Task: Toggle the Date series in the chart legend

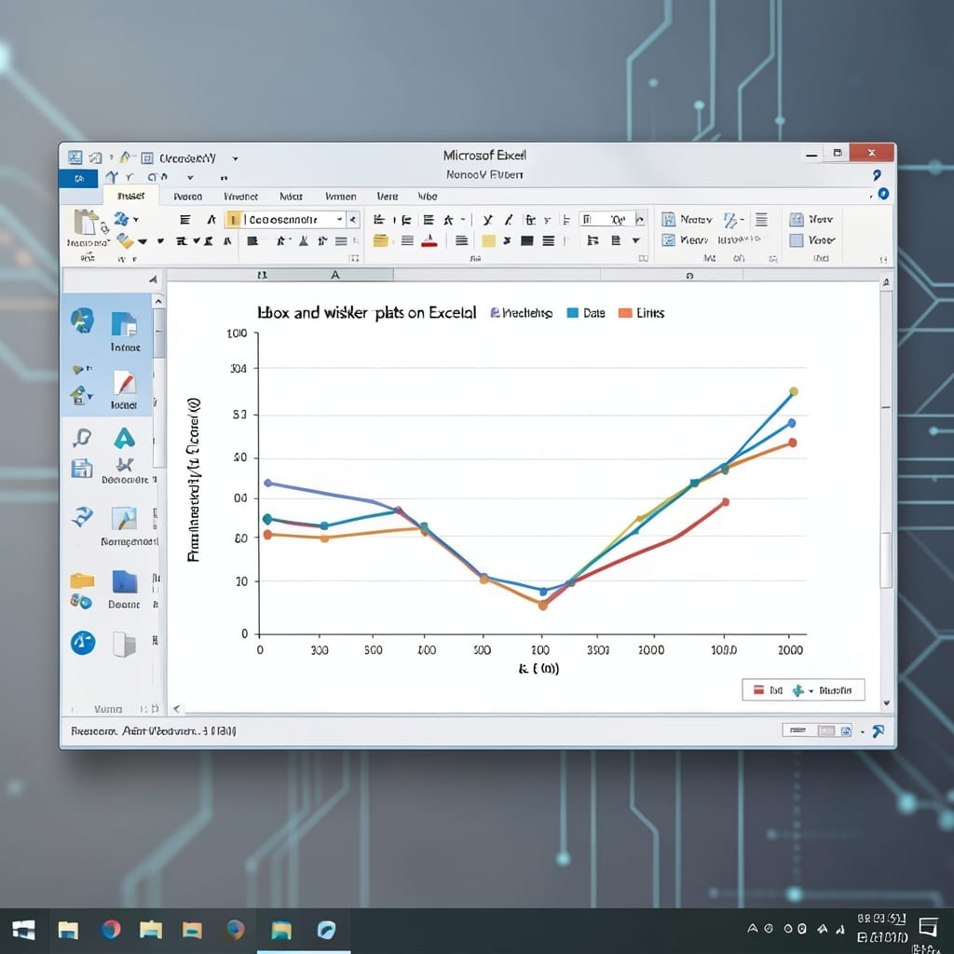Action: click(x=586, y=313)
